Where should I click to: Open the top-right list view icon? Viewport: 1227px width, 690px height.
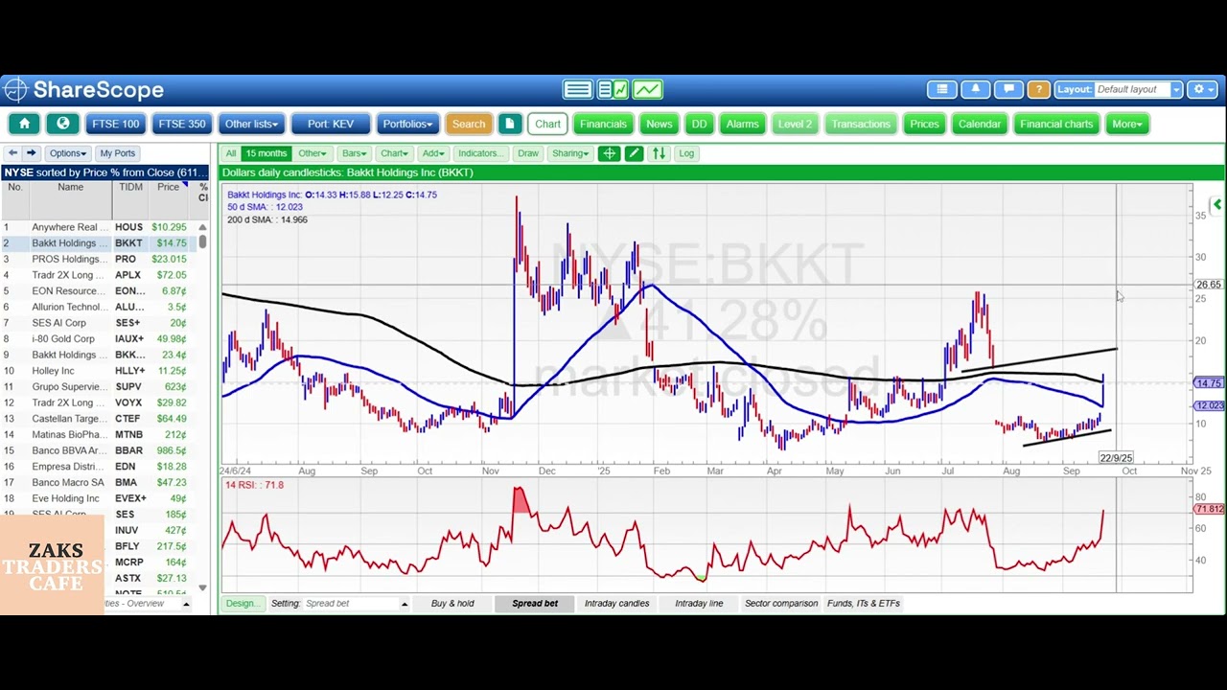pos(942,89)
